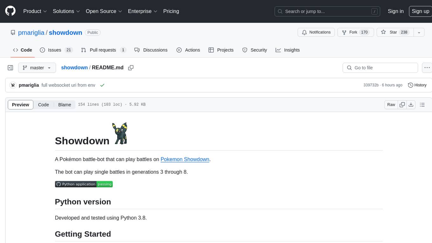Open the full websocket uri commit message

click(68, 85)
